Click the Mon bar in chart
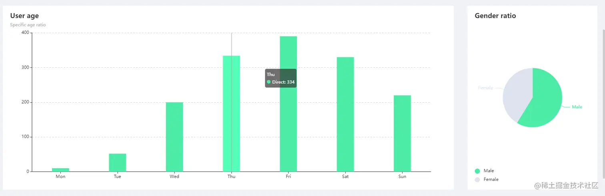Image resolution: width=605 pixels, height=196 pixels. click(x=60, y=170)
